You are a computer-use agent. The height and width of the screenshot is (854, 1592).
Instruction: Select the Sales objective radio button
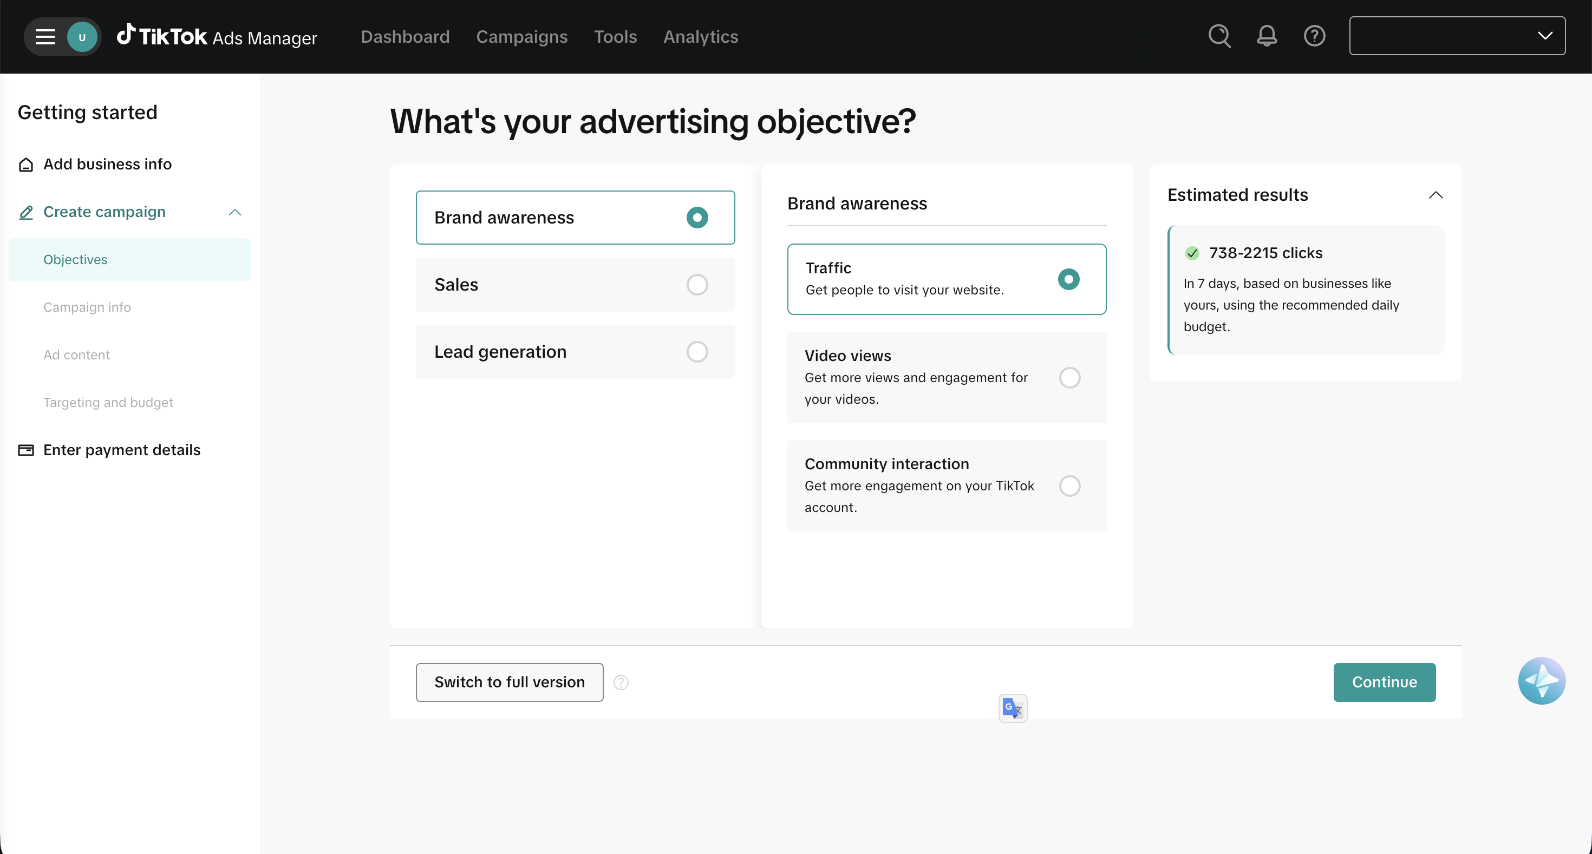(696, 285)
